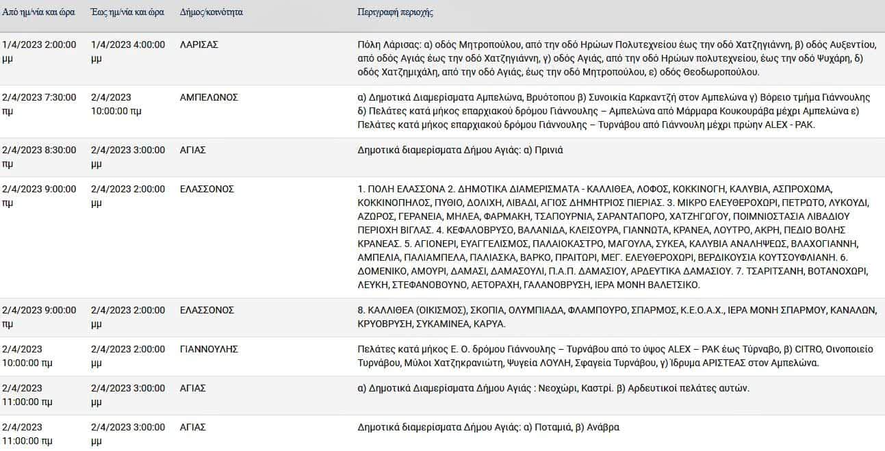Viewport: 885px width, 451px height.
Task: Click the description listing only Πρινιά
Action: (x=460, y=150)
